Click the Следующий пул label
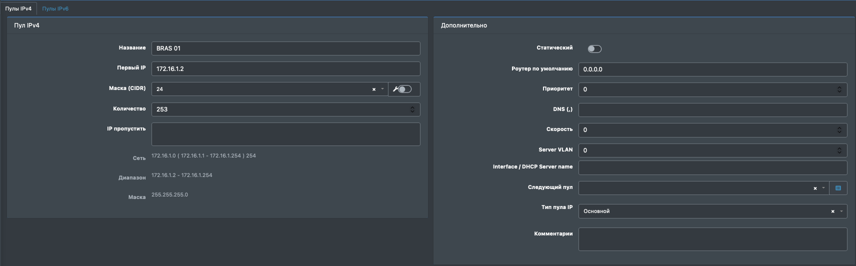856x266 pixels. point(550,187)
